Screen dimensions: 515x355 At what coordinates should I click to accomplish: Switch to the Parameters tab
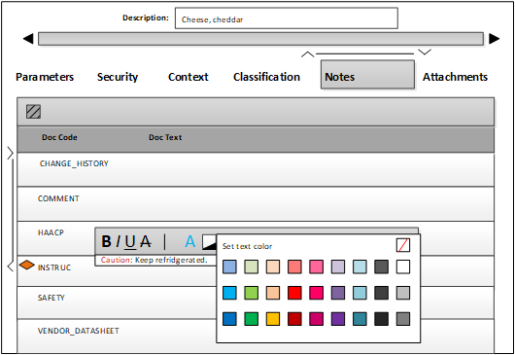[x=45, y=77]
